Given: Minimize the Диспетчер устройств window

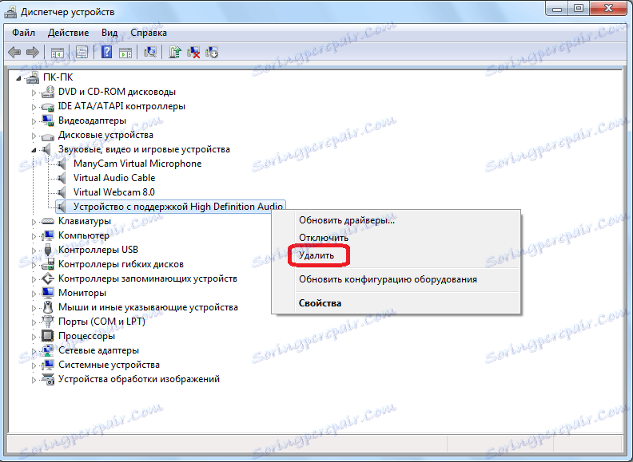Looking at the screenshot, I should point(558,9).
